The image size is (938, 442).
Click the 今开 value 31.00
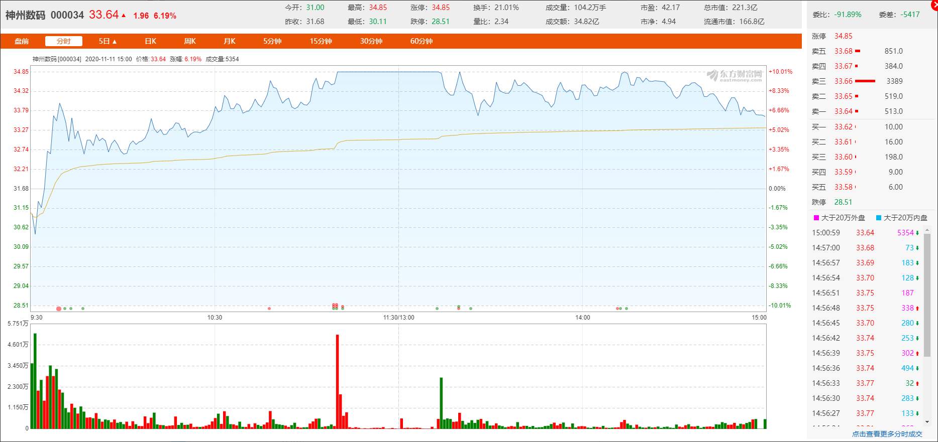pyautogui.click(x=316, y=8)
